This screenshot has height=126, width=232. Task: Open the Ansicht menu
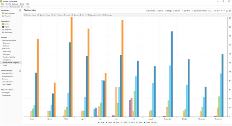[8, 4]
